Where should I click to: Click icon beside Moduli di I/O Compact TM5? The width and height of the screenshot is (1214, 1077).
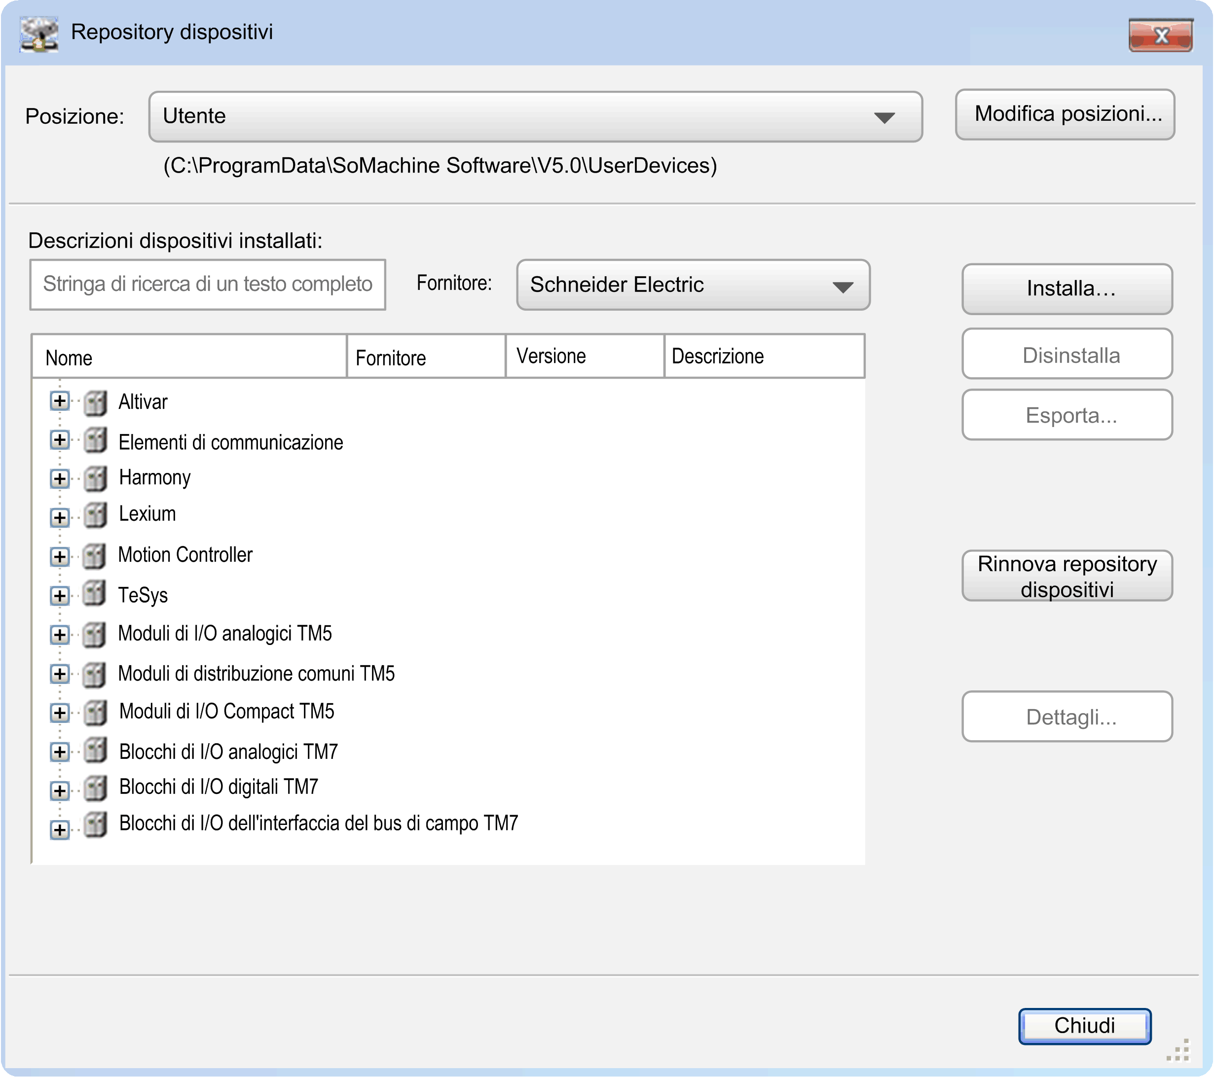pyautogui.click(x=95, y=713)
